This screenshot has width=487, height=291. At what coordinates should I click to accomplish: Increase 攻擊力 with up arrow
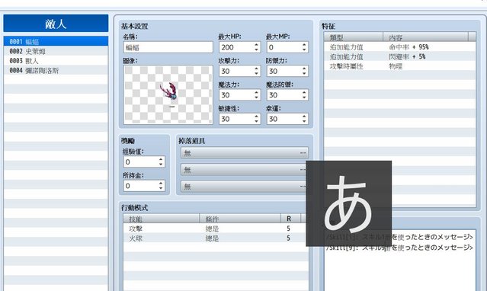[x=257, y=69]
